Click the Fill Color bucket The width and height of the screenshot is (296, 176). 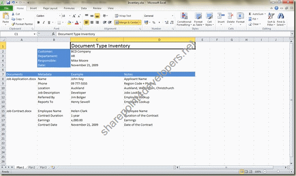[69, 22]
